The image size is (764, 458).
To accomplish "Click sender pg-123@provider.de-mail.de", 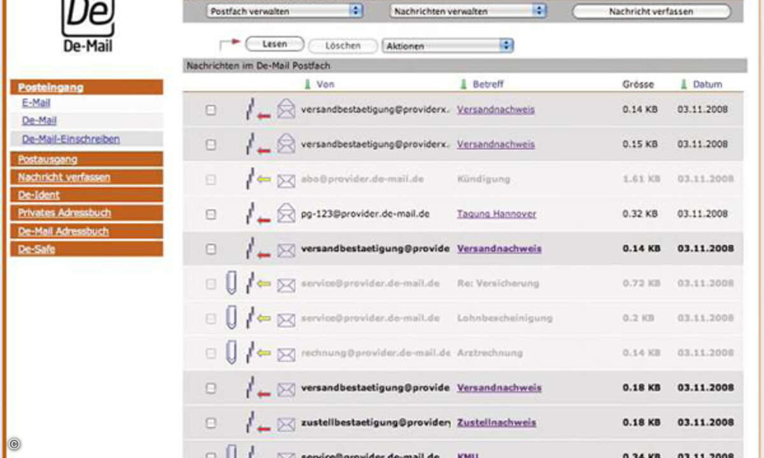I will click(x=365, y=214).
